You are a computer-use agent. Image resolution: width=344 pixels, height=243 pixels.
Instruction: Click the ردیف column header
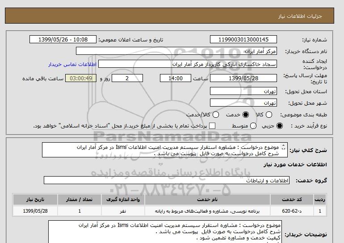click(320, 199)
